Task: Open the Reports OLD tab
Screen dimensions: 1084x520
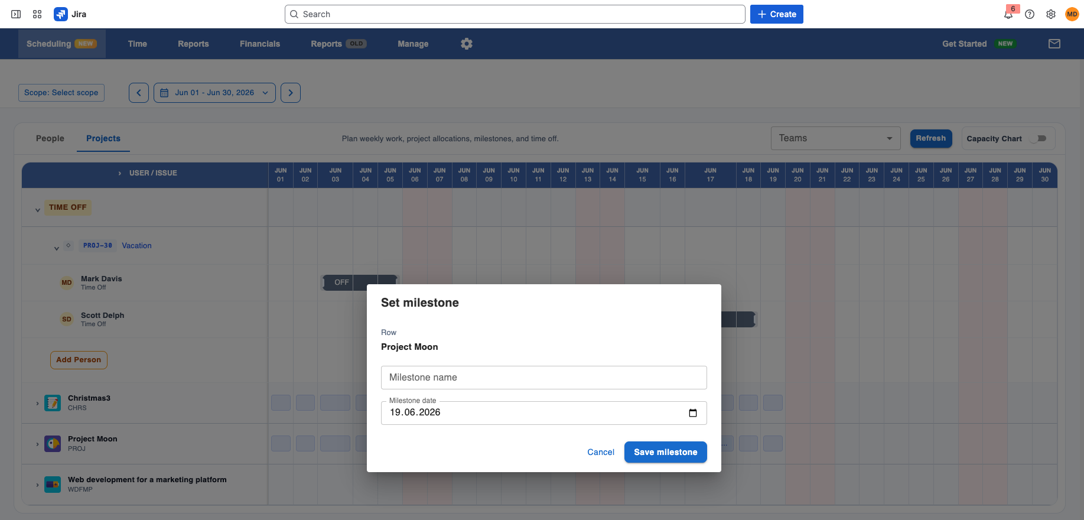Action: pos(338,44)
